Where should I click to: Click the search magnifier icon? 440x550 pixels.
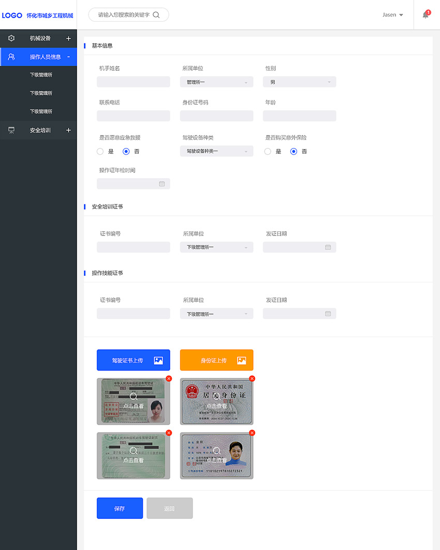click(156, 15)
